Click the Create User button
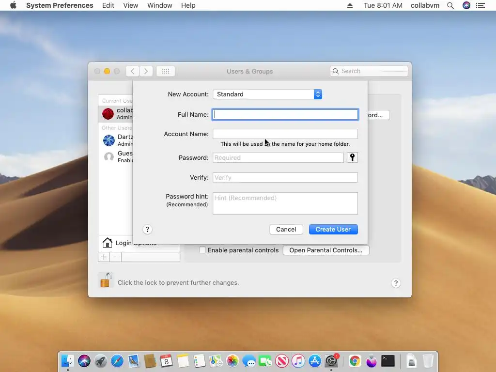 tap(333, 229)
